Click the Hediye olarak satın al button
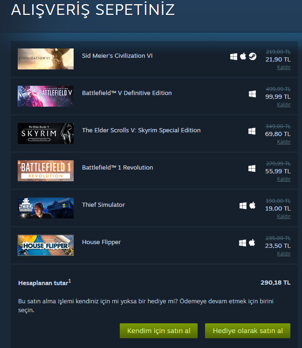302x348 pixels. (x=247, y=331)
